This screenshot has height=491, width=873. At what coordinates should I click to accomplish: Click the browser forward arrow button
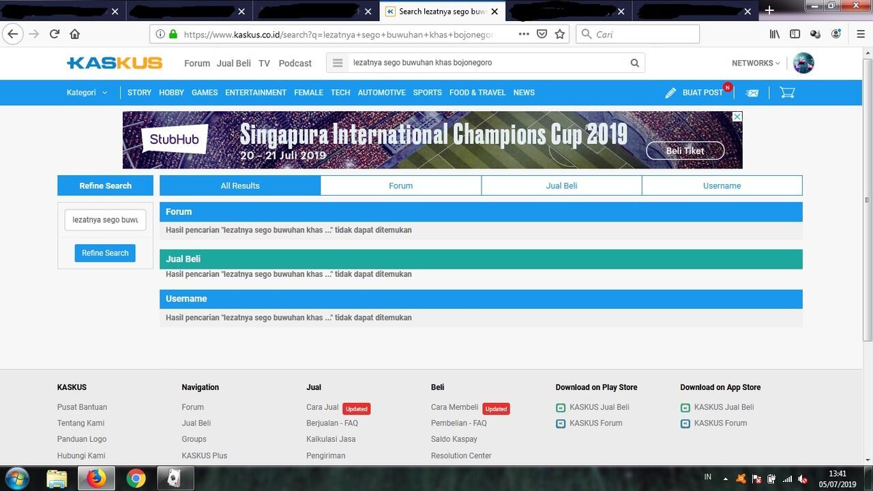point(34,34)
